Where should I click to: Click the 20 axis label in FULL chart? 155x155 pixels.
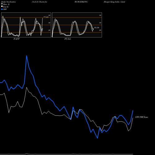100,30
